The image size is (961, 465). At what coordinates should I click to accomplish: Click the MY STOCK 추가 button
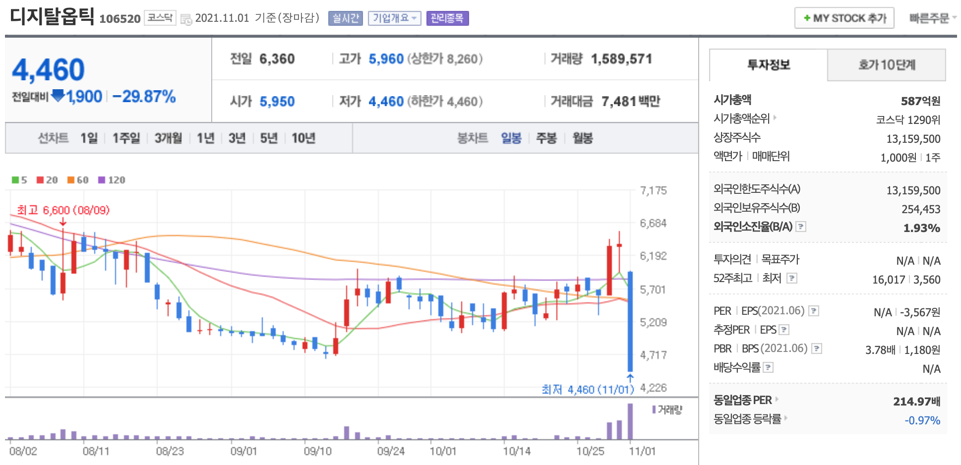point(844,18)
